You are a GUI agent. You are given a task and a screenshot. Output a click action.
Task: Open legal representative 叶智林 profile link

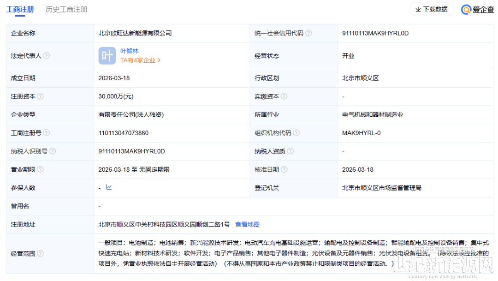pyautogui.click(x=129, y=51)
